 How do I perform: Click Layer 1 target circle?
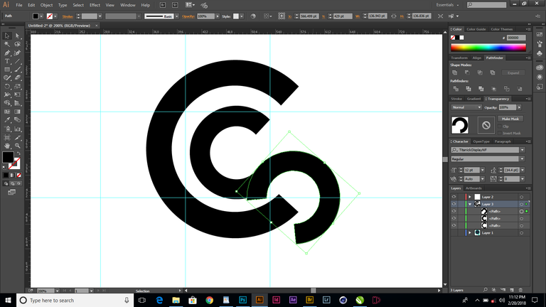click(x=521, y=233)
